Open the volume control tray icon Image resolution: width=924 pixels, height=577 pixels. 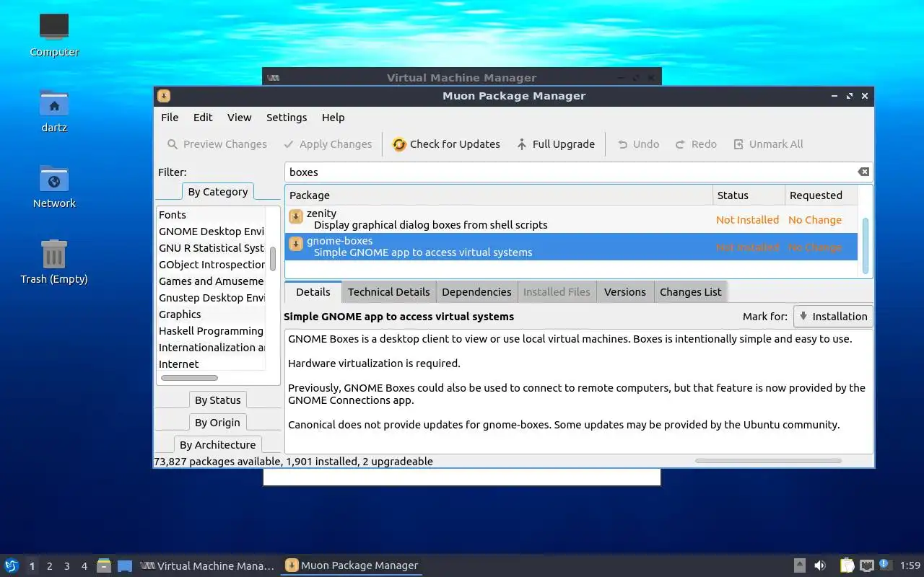click(820, 565)
